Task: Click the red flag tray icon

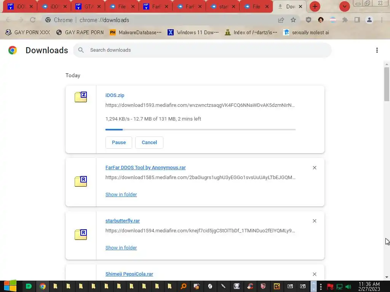Action: 330,287
